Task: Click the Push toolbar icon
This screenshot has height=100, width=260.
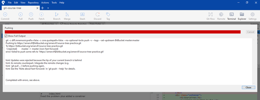Action: [31, 14]
